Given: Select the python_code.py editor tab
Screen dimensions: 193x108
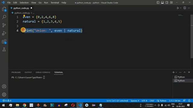Looking at the screenshot, I should [x=21, y=8].
